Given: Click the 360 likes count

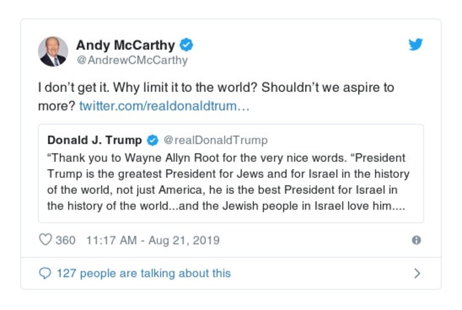Looking at the screenshot, I should (x=65, y=240).
